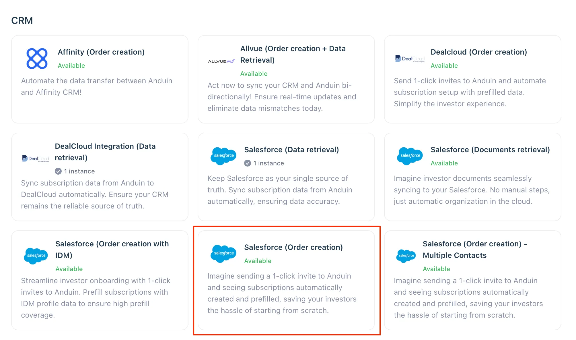Click '1 instance' text under Salesforce (Data retrieval)
This screenshot has width=576, height=340.
268,163
